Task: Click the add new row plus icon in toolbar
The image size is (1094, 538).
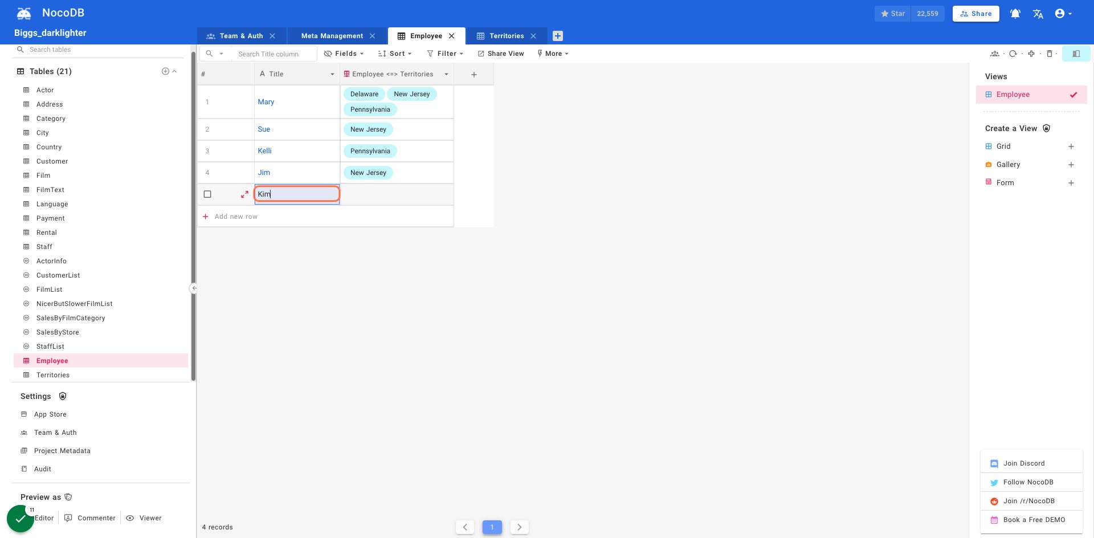Action: coord(1031,54)
